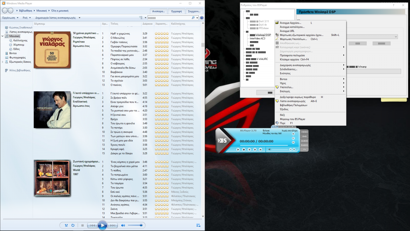This screenshot has width=410, height=231.
Task: Select the VIDEO tab on BS.Player
Action: [x=304, y=131]
